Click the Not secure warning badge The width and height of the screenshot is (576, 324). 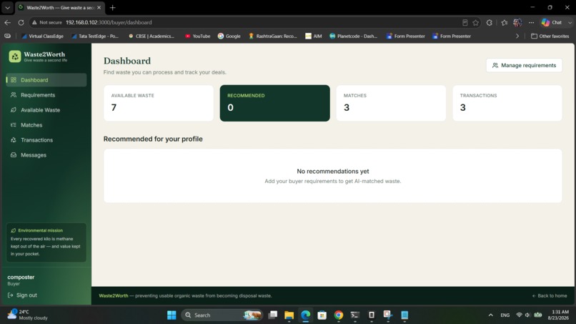coord(47,22)
